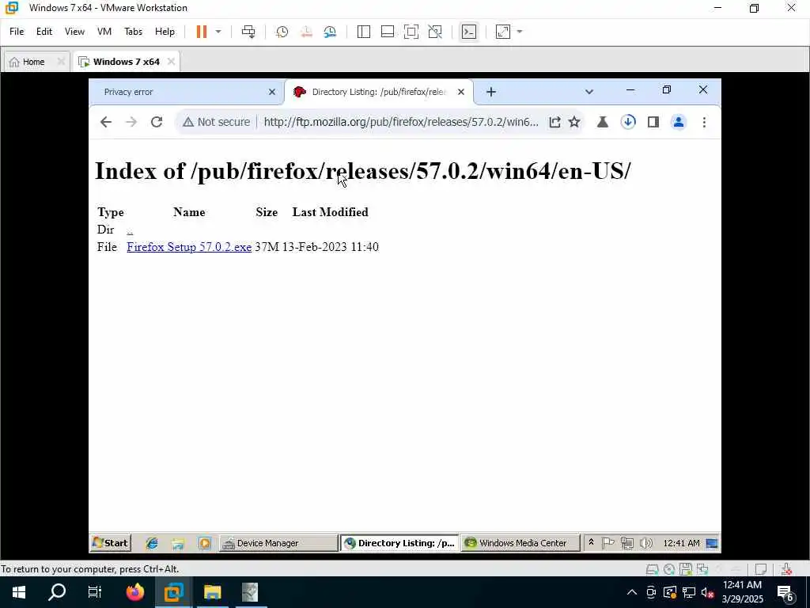
Task: Open Action Center flag in guest tray
Action: [x=608, y=543]
